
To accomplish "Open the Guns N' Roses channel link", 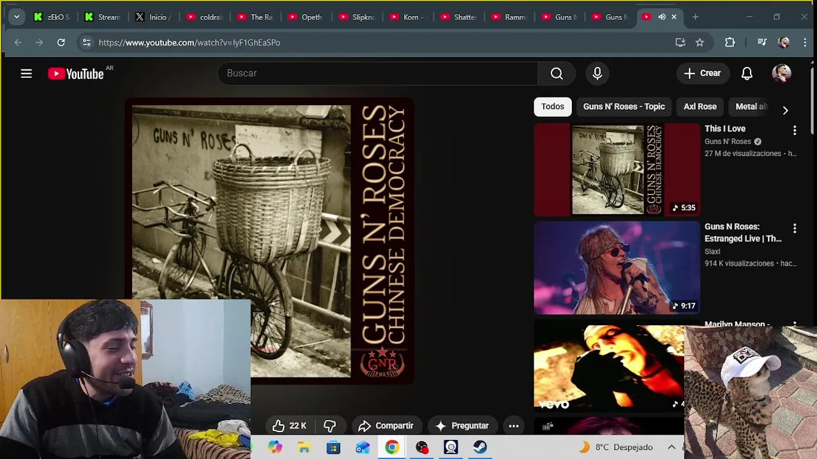I will coord(728,142).
